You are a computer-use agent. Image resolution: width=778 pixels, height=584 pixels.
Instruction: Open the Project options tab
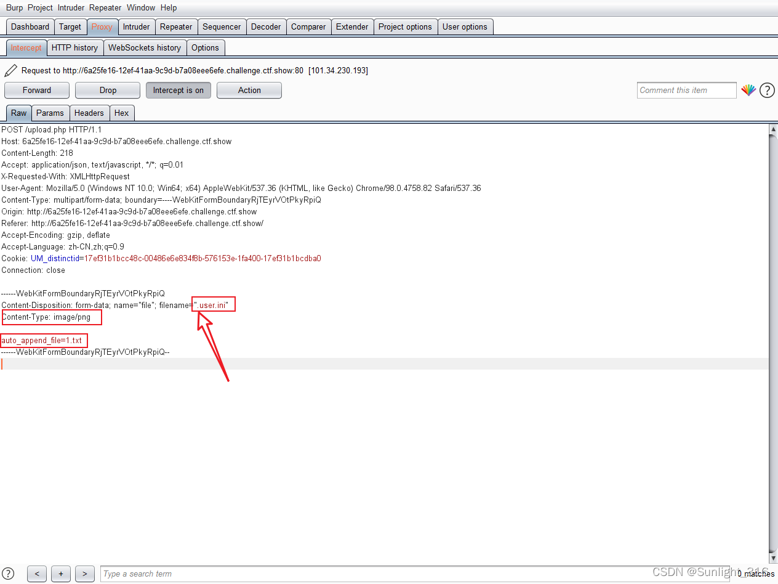(405, 26)
